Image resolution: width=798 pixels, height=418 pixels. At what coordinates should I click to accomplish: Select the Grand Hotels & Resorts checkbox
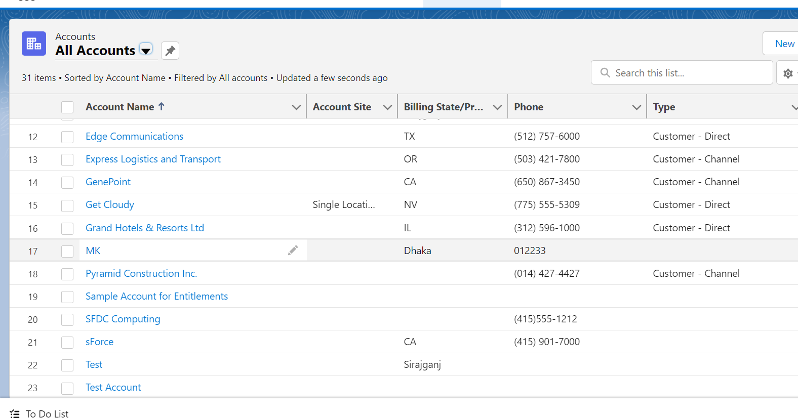(x=67, y=229)
